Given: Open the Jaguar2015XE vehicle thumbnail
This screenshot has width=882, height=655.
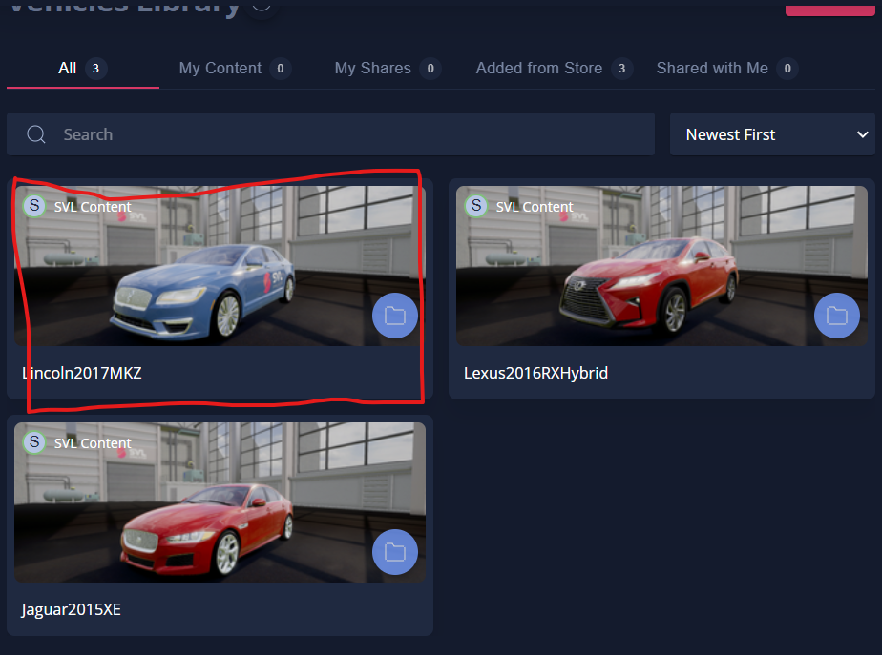Looking at the screenshot, I should (x=220, y=502).
